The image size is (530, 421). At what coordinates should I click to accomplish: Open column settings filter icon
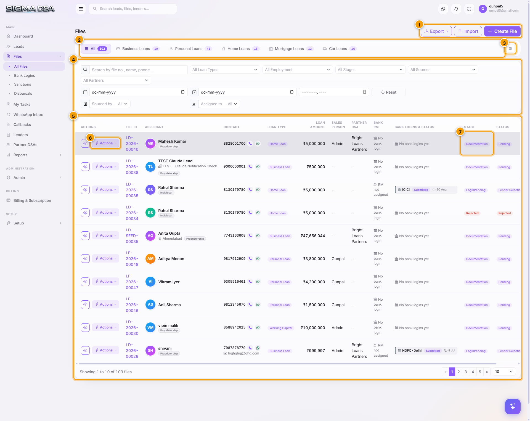point(510,49)
